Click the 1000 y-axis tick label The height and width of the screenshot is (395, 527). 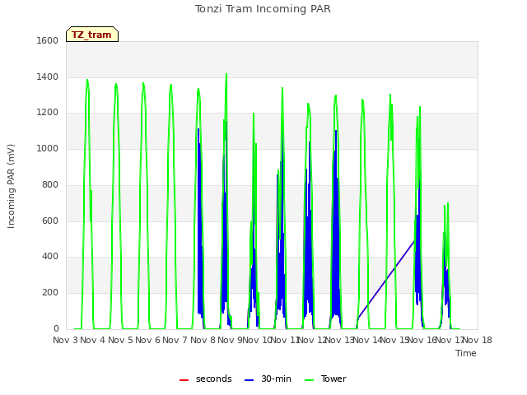coord(48,148)
